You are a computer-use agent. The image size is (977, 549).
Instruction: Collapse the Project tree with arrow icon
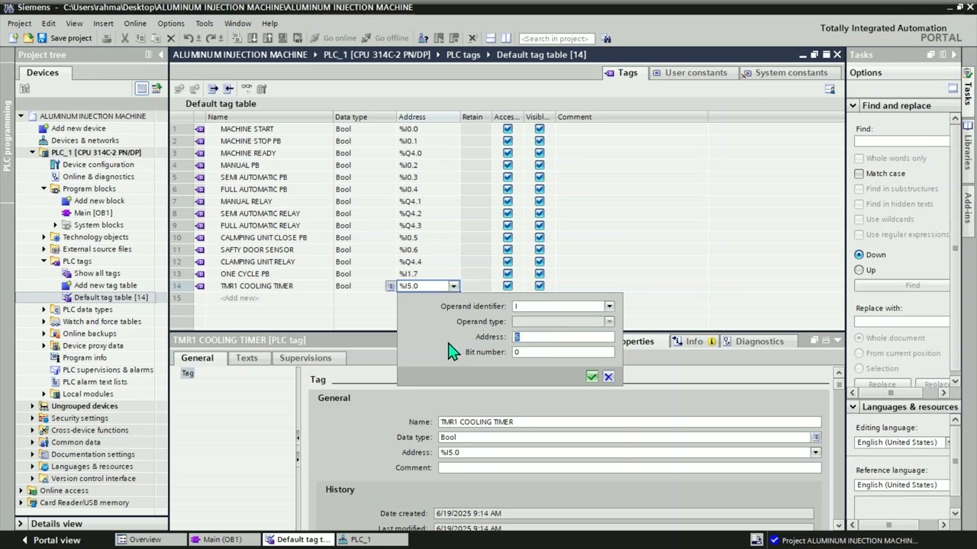pyautogui.click(x=161, y=55)
